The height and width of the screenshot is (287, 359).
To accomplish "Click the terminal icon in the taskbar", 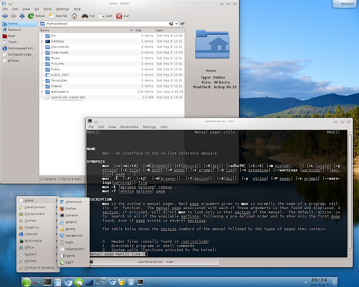I will tap(47, 282).
